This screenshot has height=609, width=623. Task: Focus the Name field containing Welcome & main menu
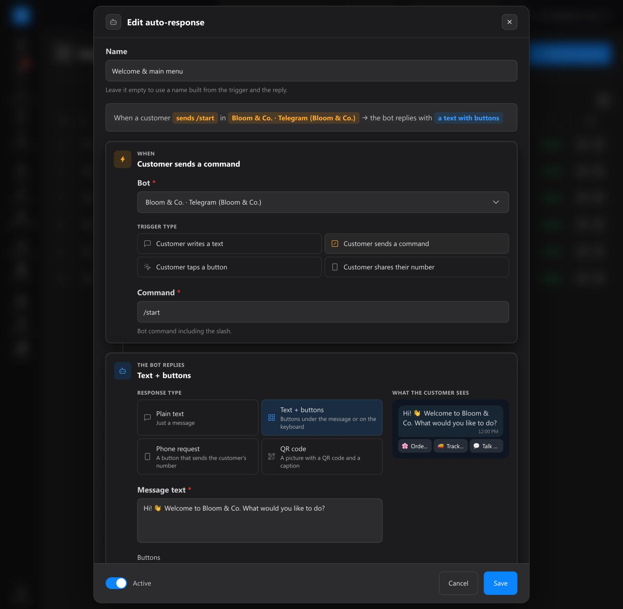(311, 71)
